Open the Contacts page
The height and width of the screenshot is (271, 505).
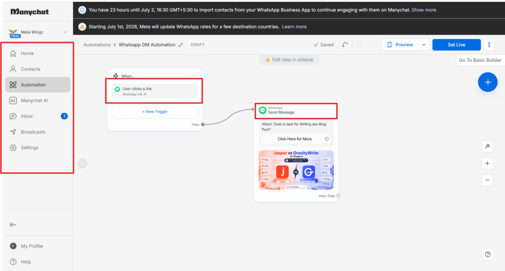coord(37,69)
